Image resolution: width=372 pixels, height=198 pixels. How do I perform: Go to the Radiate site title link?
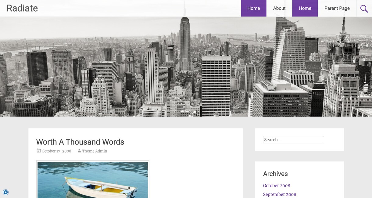pos(22,8)
